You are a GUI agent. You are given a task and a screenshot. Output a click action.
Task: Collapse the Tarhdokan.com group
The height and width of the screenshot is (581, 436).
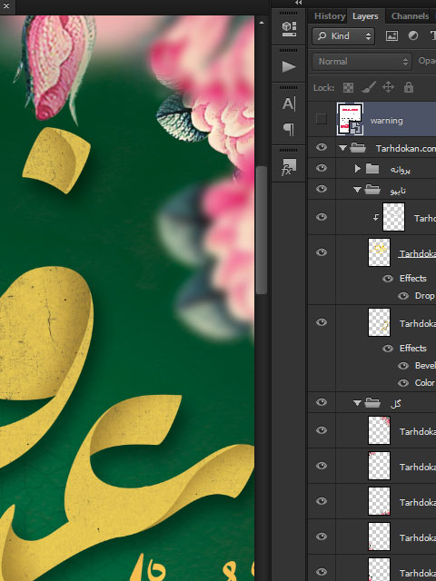[x=343, y=148]
